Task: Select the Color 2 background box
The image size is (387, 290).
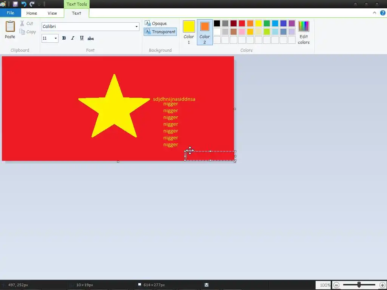Action: tap(204, 32)
